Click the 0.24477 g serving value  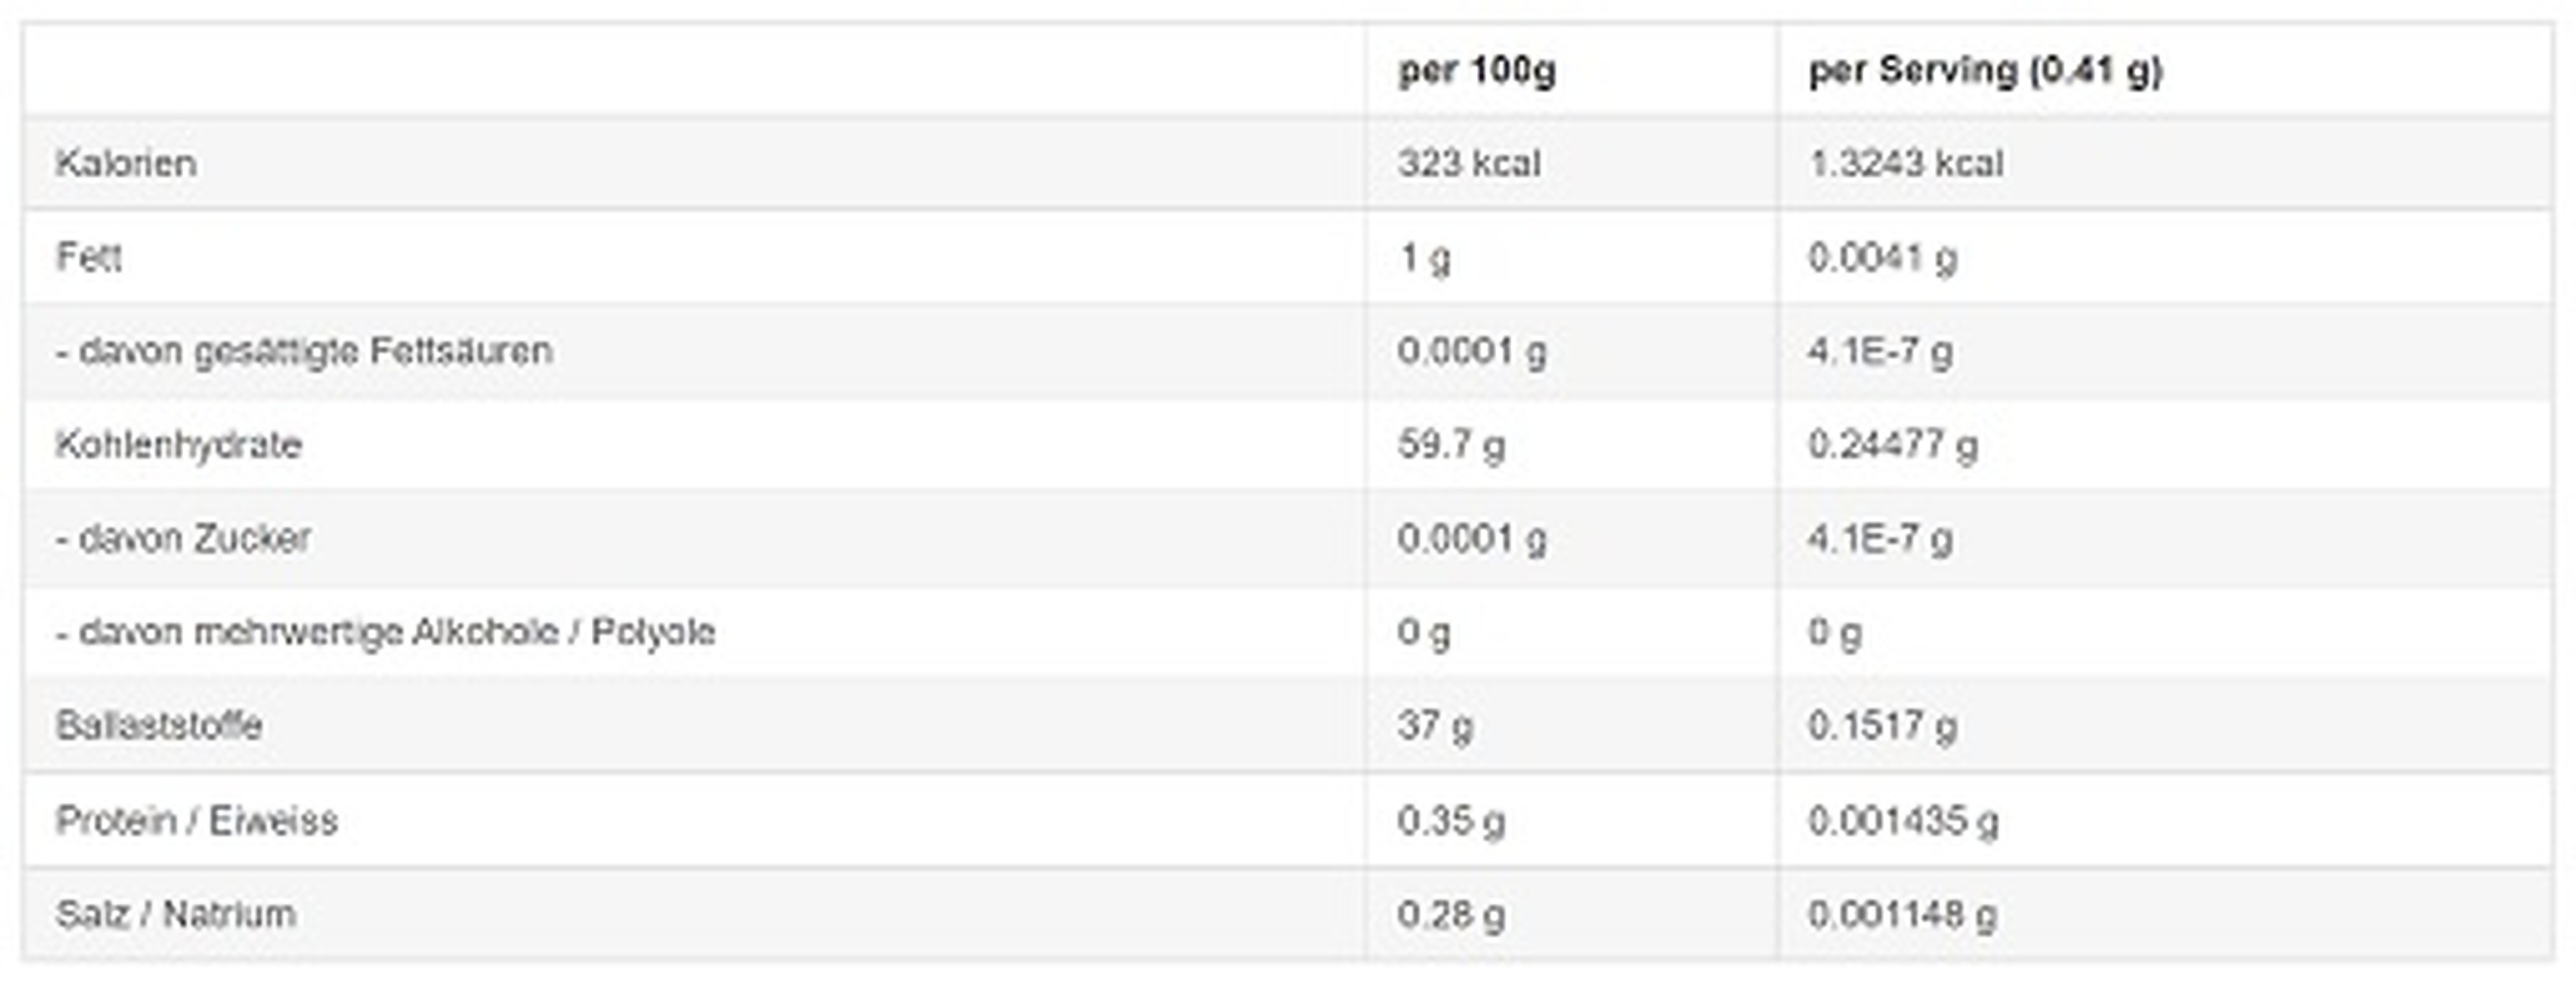(1892, 444)
